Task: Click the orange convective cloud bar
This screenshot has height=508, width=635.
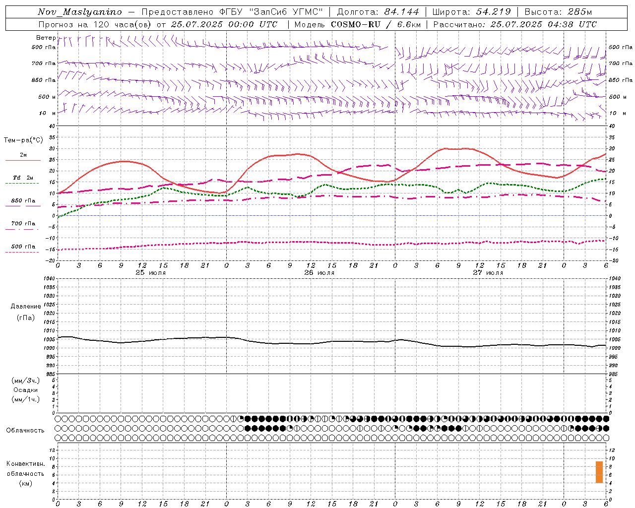Action: click(599, 472)
